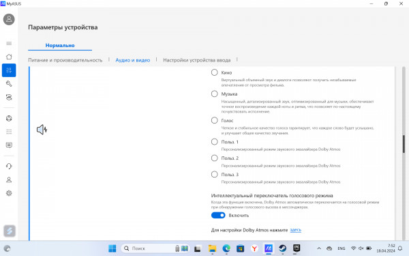Select the Голос sound mode
The width and height of the screenshot is (409, 256).
(215, 120)
